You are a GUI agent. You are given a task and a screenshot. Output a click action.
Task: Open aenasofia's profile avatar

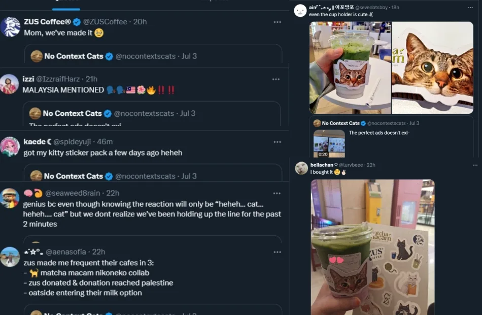click(x=10, y=257)
